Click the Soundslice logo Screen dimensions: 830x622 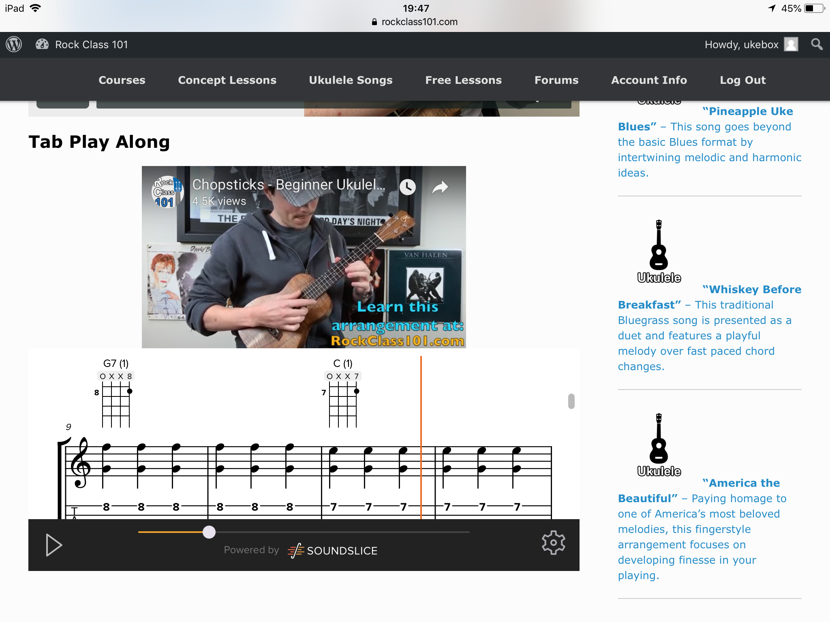tap(332, 551)
